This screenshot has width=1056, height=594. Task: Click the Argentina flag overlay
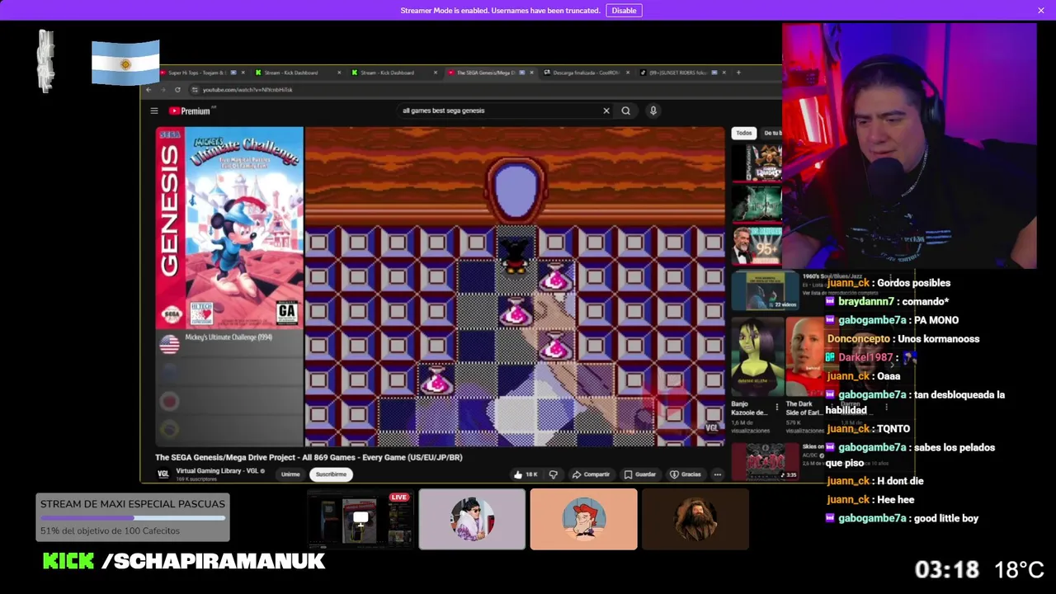click(x=125, y=63)
